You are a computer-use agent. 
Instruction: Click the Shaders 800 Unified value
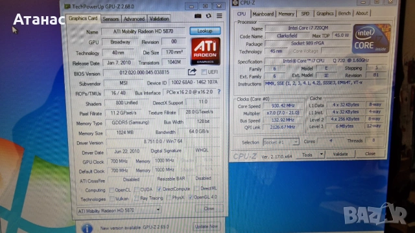pos(126,103)
